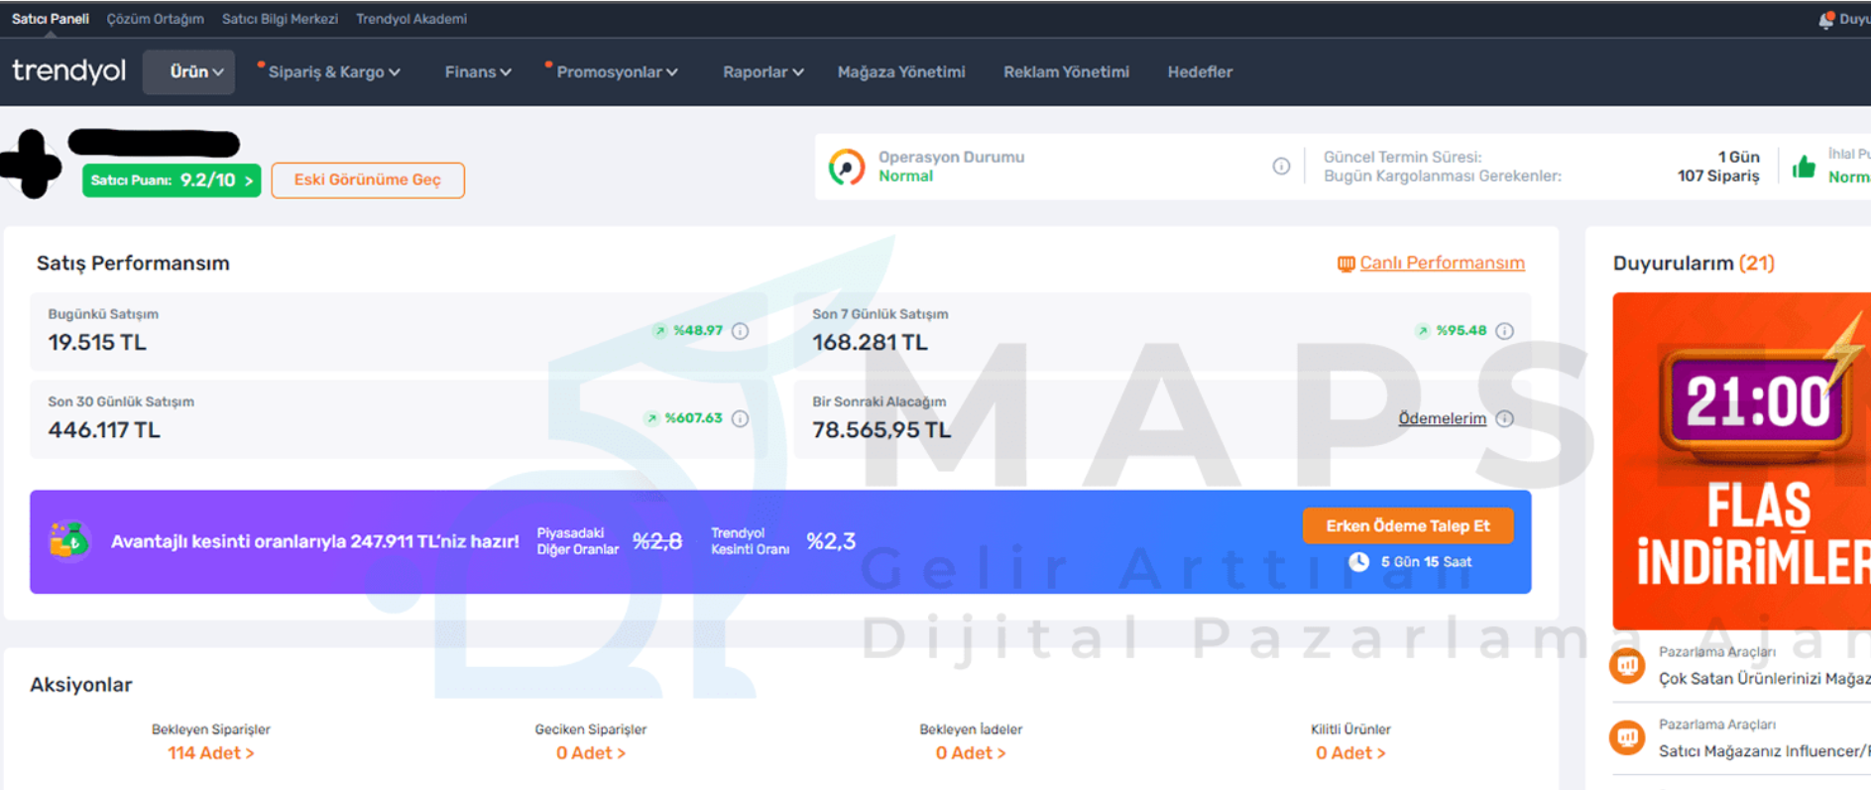Open info icon for Son 30 Günlük Satışım
This screenshot has height=790, width=1871.
(x=740, y=418)
